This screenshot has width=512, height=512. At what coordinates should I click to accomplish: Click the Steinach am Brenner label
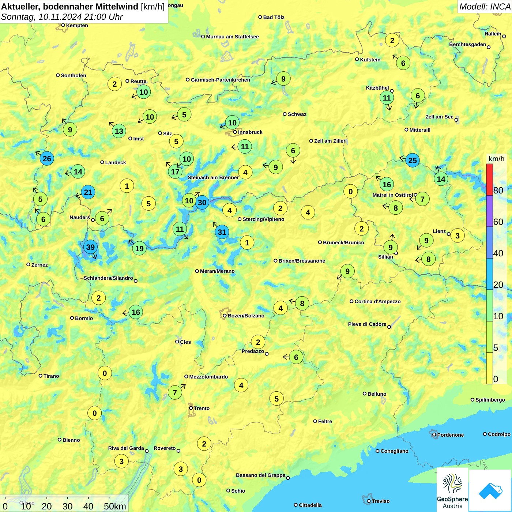[213, 177]
